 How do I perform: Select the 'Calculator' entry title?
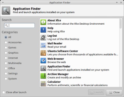coord(54,82)
